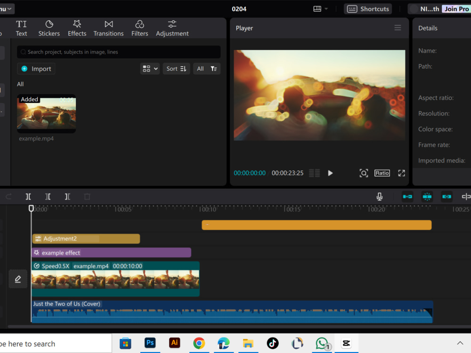Click the Delete right trim icon
This screenshot has height=353, width=471.
coord(67,197)
